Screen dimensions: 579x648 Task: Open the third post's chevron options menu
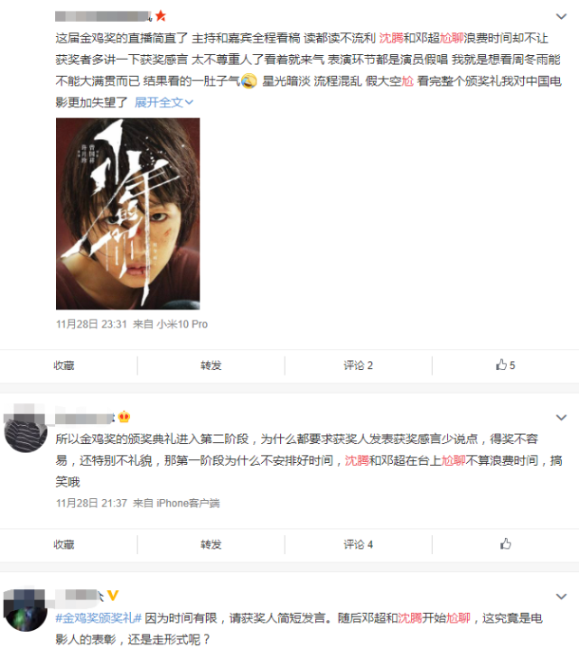(561, 597)
